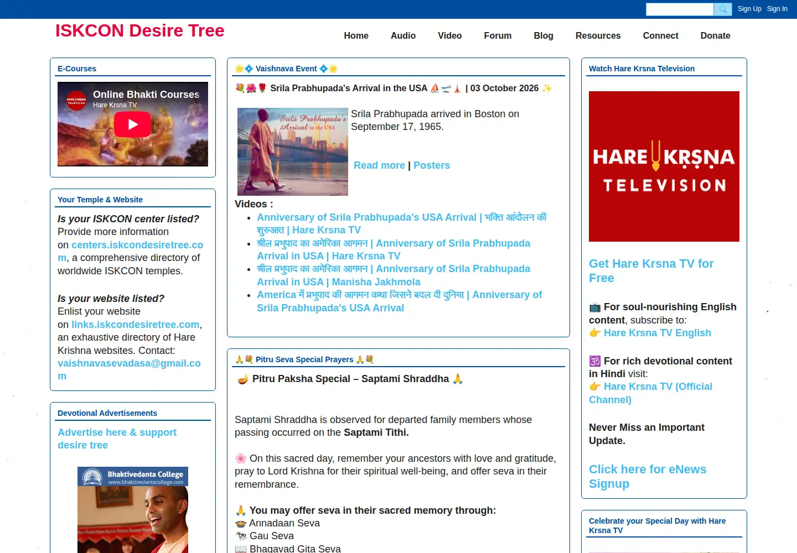
Task: Visit links.iskcondesiretree.com link
Action: click(135, 325)
